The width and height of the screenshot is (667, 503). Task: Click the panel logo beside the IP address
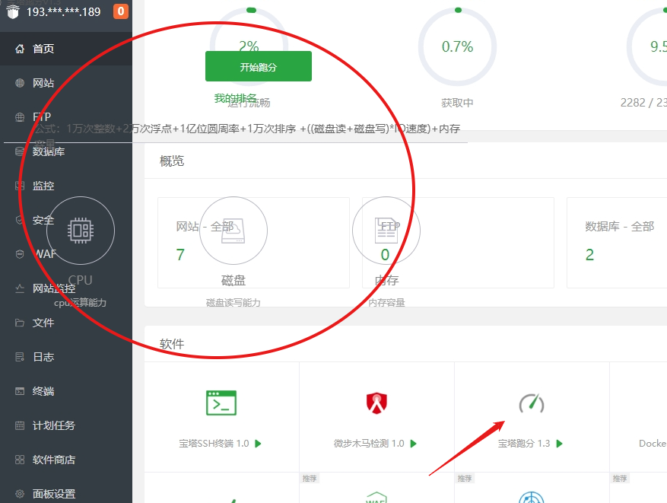(x=13, y=12)
